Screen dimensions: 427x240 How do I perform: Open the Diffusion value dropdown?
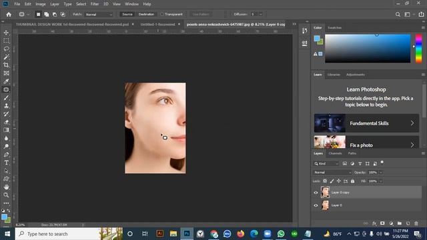pyautogui.click(x=261, y=14)
